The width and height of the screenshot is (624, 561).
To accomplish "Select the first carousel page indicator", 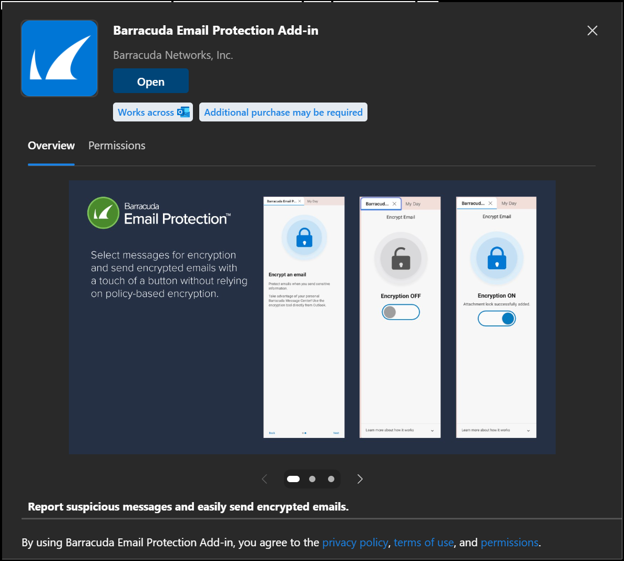I will tap(293, 479).
